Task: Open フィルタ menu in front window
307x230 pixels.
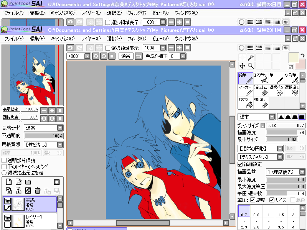Action: coord(137,39)
